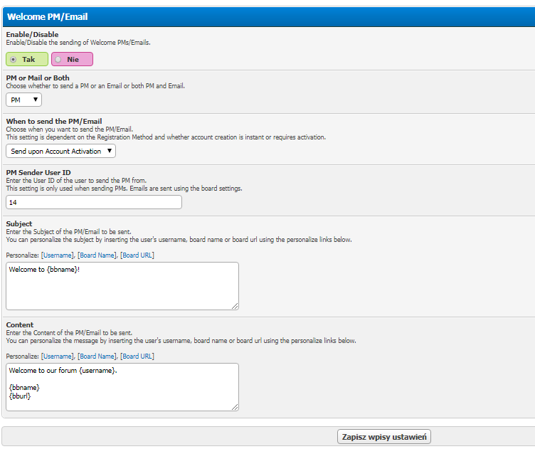The image size is (535, 449).
Task: Insert Board Name into the Content section
Action: click(97, 356)
